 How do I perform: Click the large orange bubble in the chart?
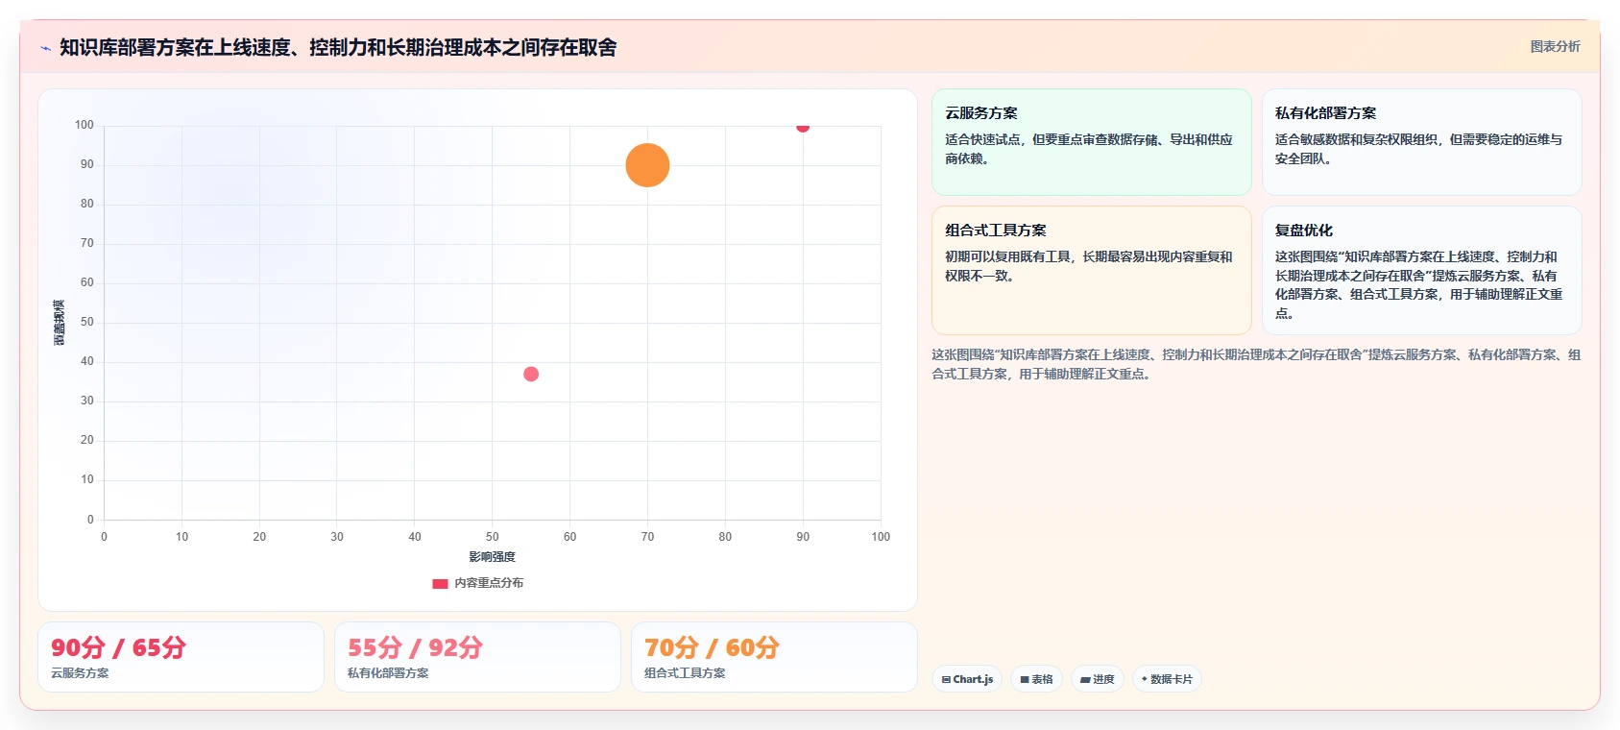click(647, 165)
